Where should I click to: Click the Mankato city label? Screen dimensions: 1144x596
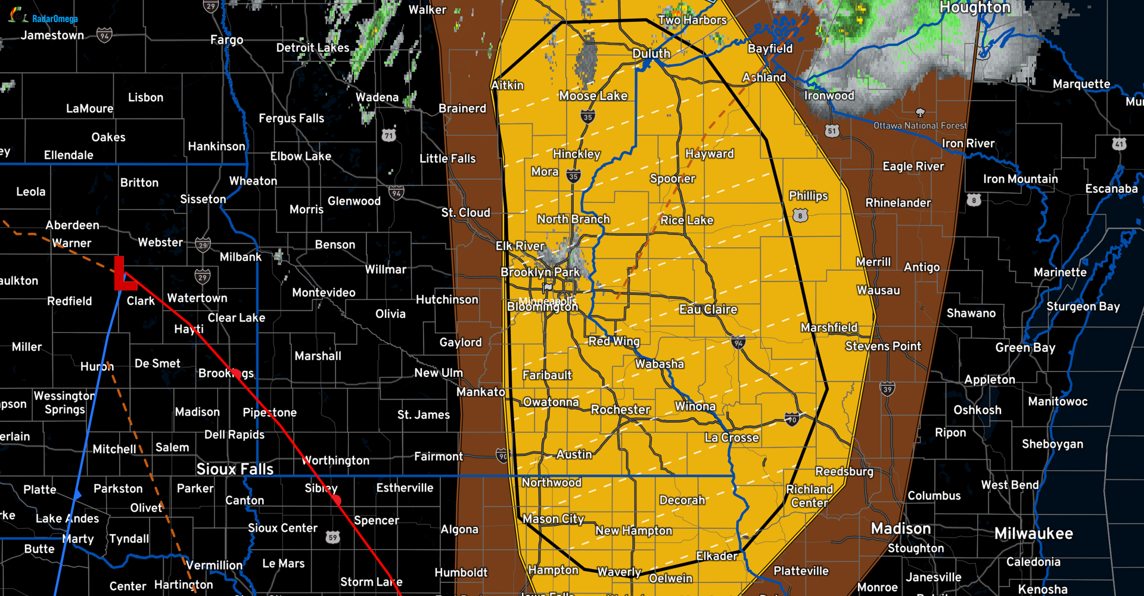coord(481,392)
